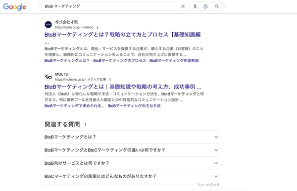Click the MOLTS site name
Viewport: 297px width, 191px height.
[x=61, y=74]
